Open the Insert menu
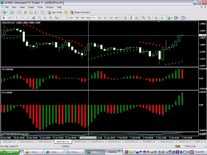 (x=22, y=7)
